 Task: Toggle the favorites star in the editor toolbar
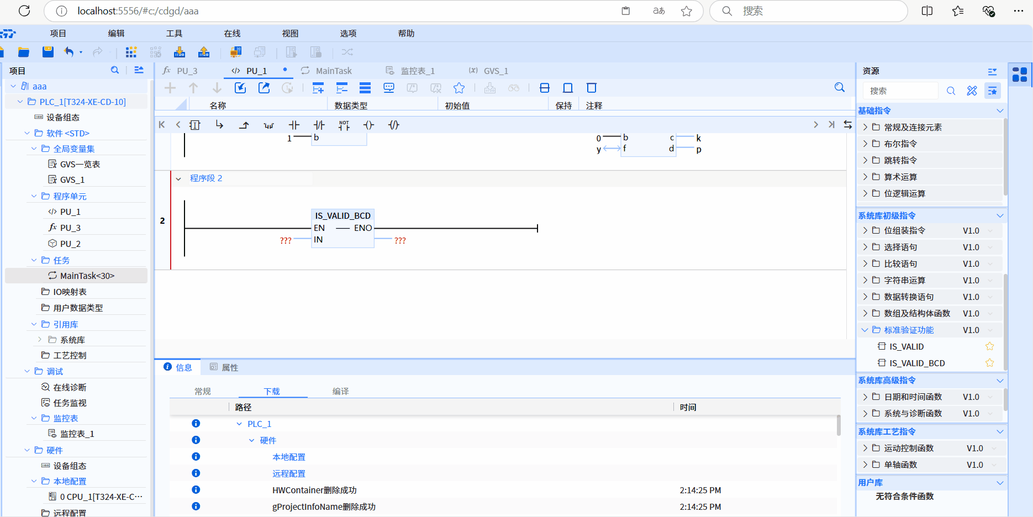[459, 87]
